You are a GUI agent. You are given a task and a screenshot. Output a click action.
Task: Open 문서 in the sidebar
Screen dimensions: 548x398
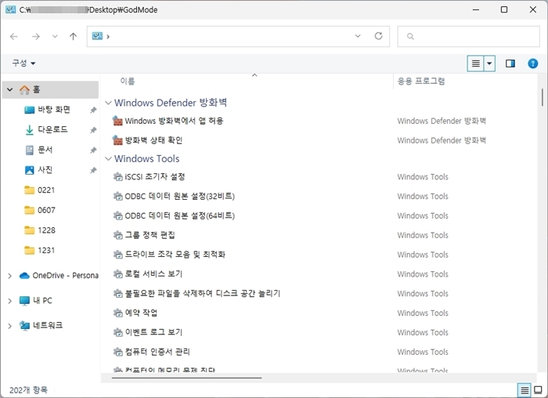pyautogui.click(x=45, y=150)
